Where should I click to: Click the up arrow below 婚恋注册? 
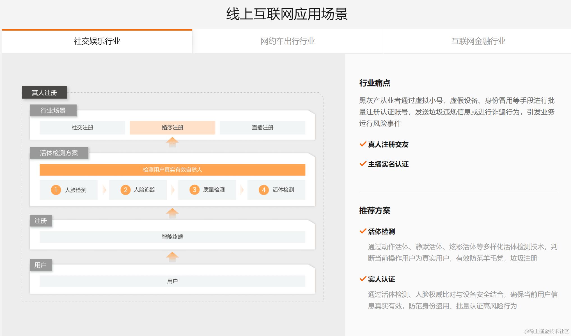172,142
